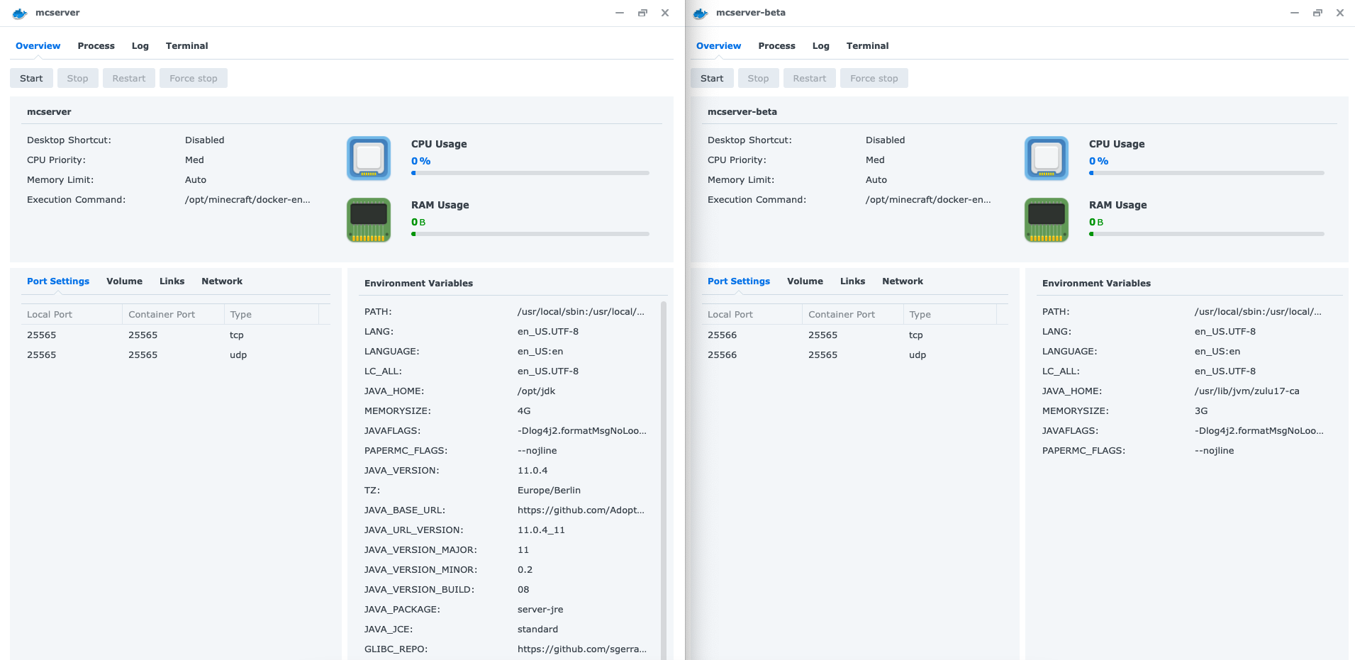
Task: Close the mcserver window
Action: (x=665, y=13)
